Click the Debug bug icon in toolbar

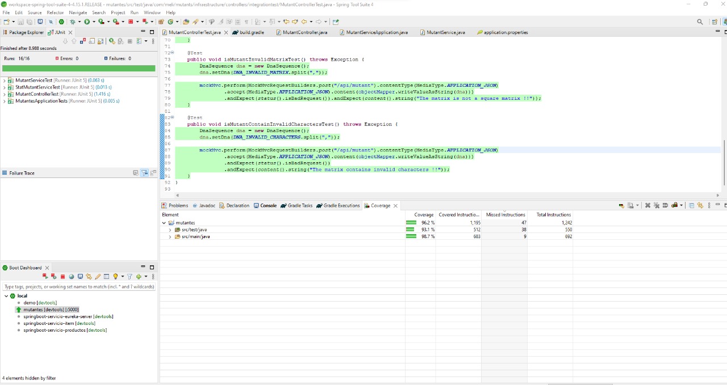click(72, 22)
